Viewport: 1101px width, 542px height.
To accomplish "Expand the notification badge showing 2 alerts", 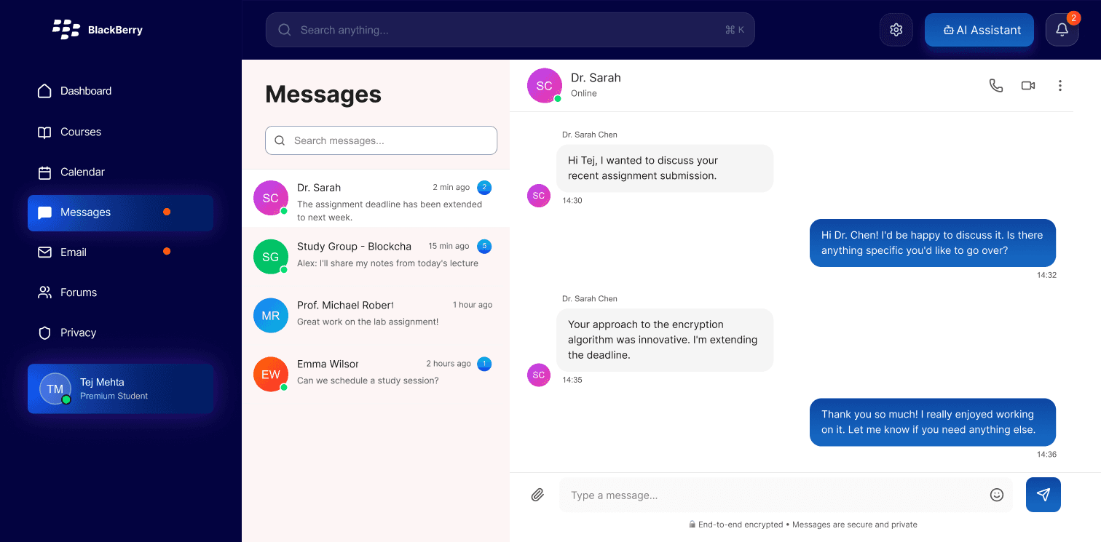I will pyautogui.click(x=1073, y=17).
